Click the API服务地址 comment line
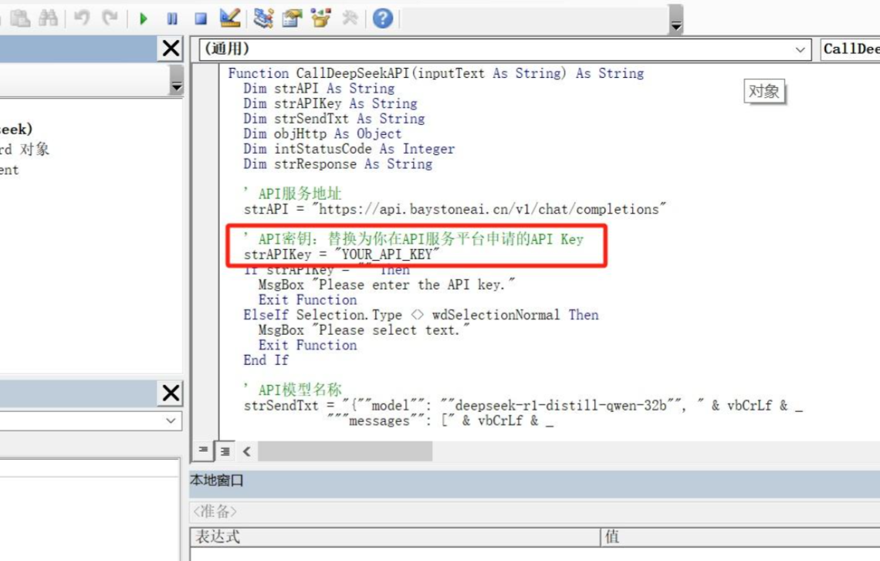This screenshot has width=880, height=561. pos(293,194)
